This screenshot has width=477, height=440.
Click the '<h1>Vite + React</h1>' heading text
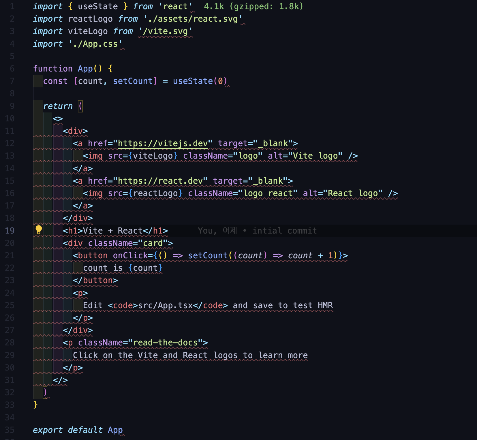115,231
